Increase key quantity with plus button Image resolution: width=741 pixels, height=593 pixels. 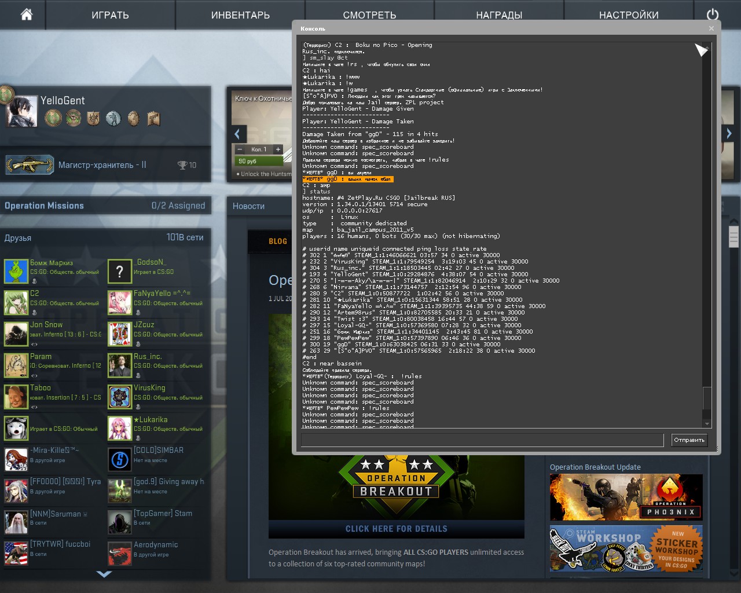click(278, 149)
